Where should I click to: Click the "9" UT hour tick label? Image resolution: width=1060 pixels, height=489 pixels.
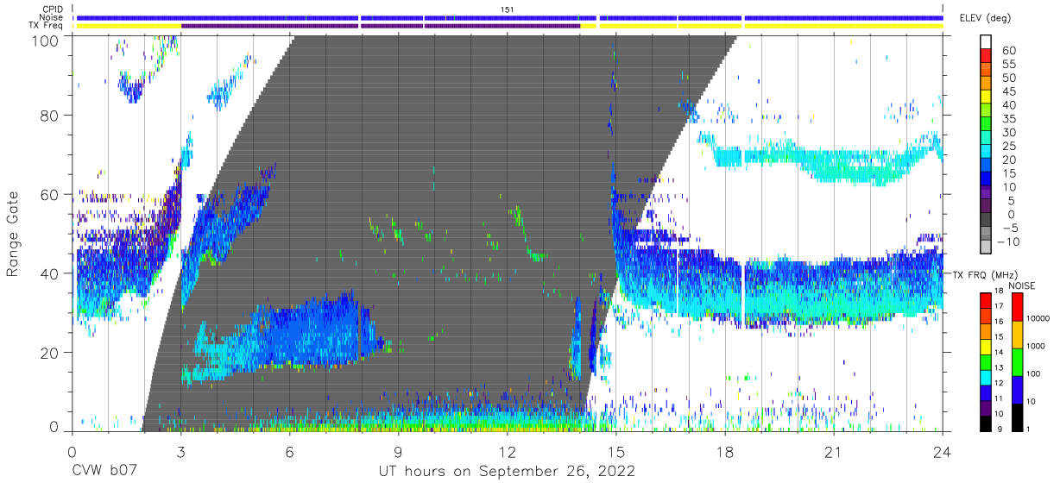pyautogui.click(x=398, y=451)
